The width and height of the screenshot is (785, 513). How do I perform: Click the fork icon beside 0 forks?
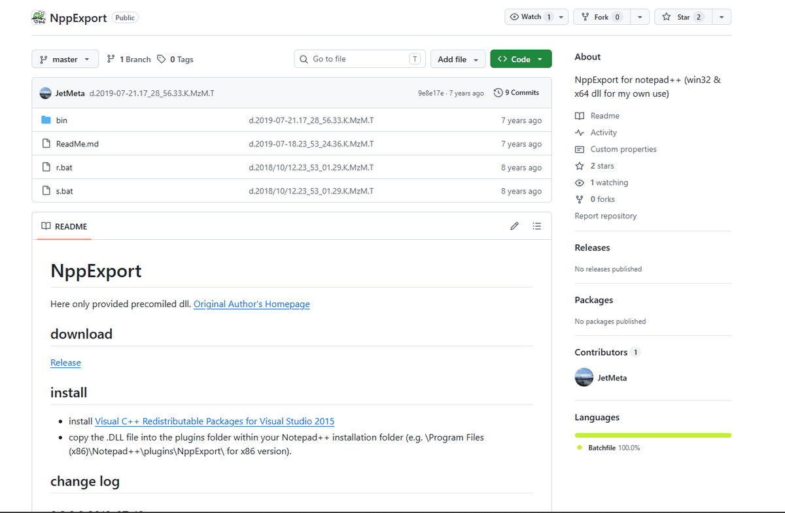(x=579, y=199)
